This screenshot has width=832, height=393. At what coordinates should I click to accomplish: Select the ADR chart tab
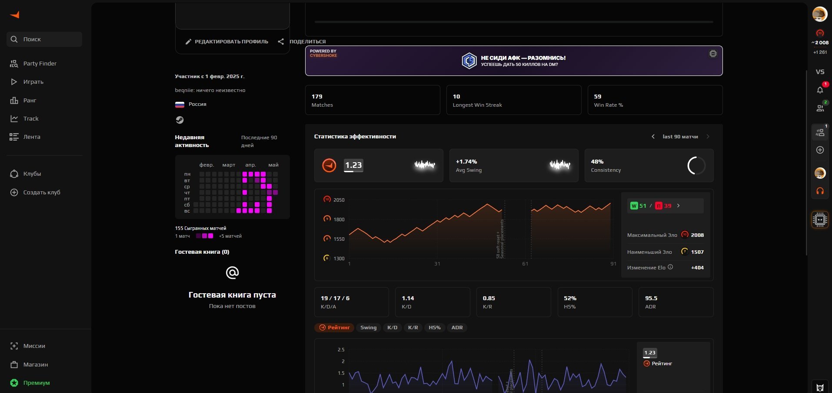[x=457, y=327]
